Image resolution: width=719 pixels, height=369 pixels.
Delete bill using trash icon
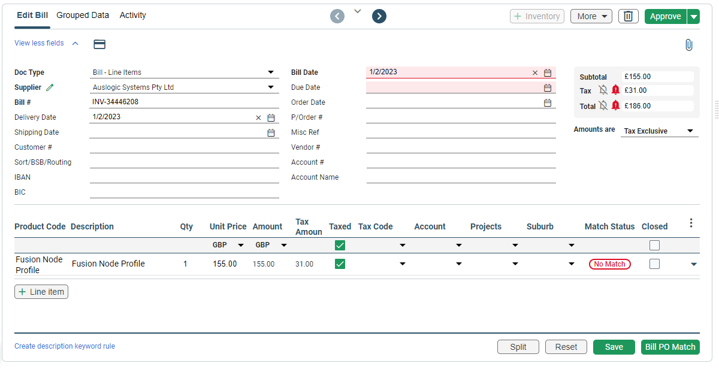628,16
